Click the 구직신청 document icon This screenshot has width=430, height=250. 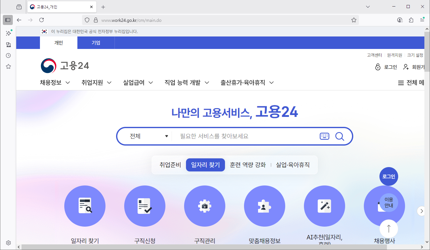(x=144, y=206)
